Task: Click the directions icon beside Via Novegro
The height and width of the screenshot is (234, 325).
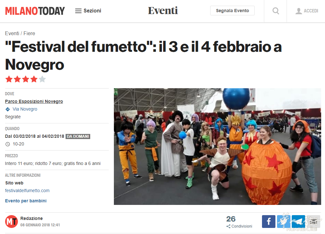Action: 8,109
